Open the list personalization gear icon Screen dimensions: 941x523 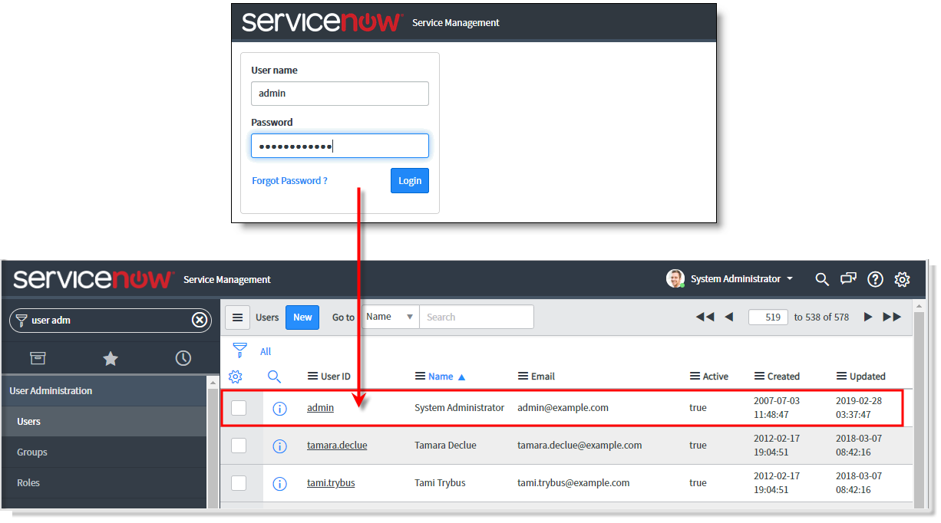point(236,377)
